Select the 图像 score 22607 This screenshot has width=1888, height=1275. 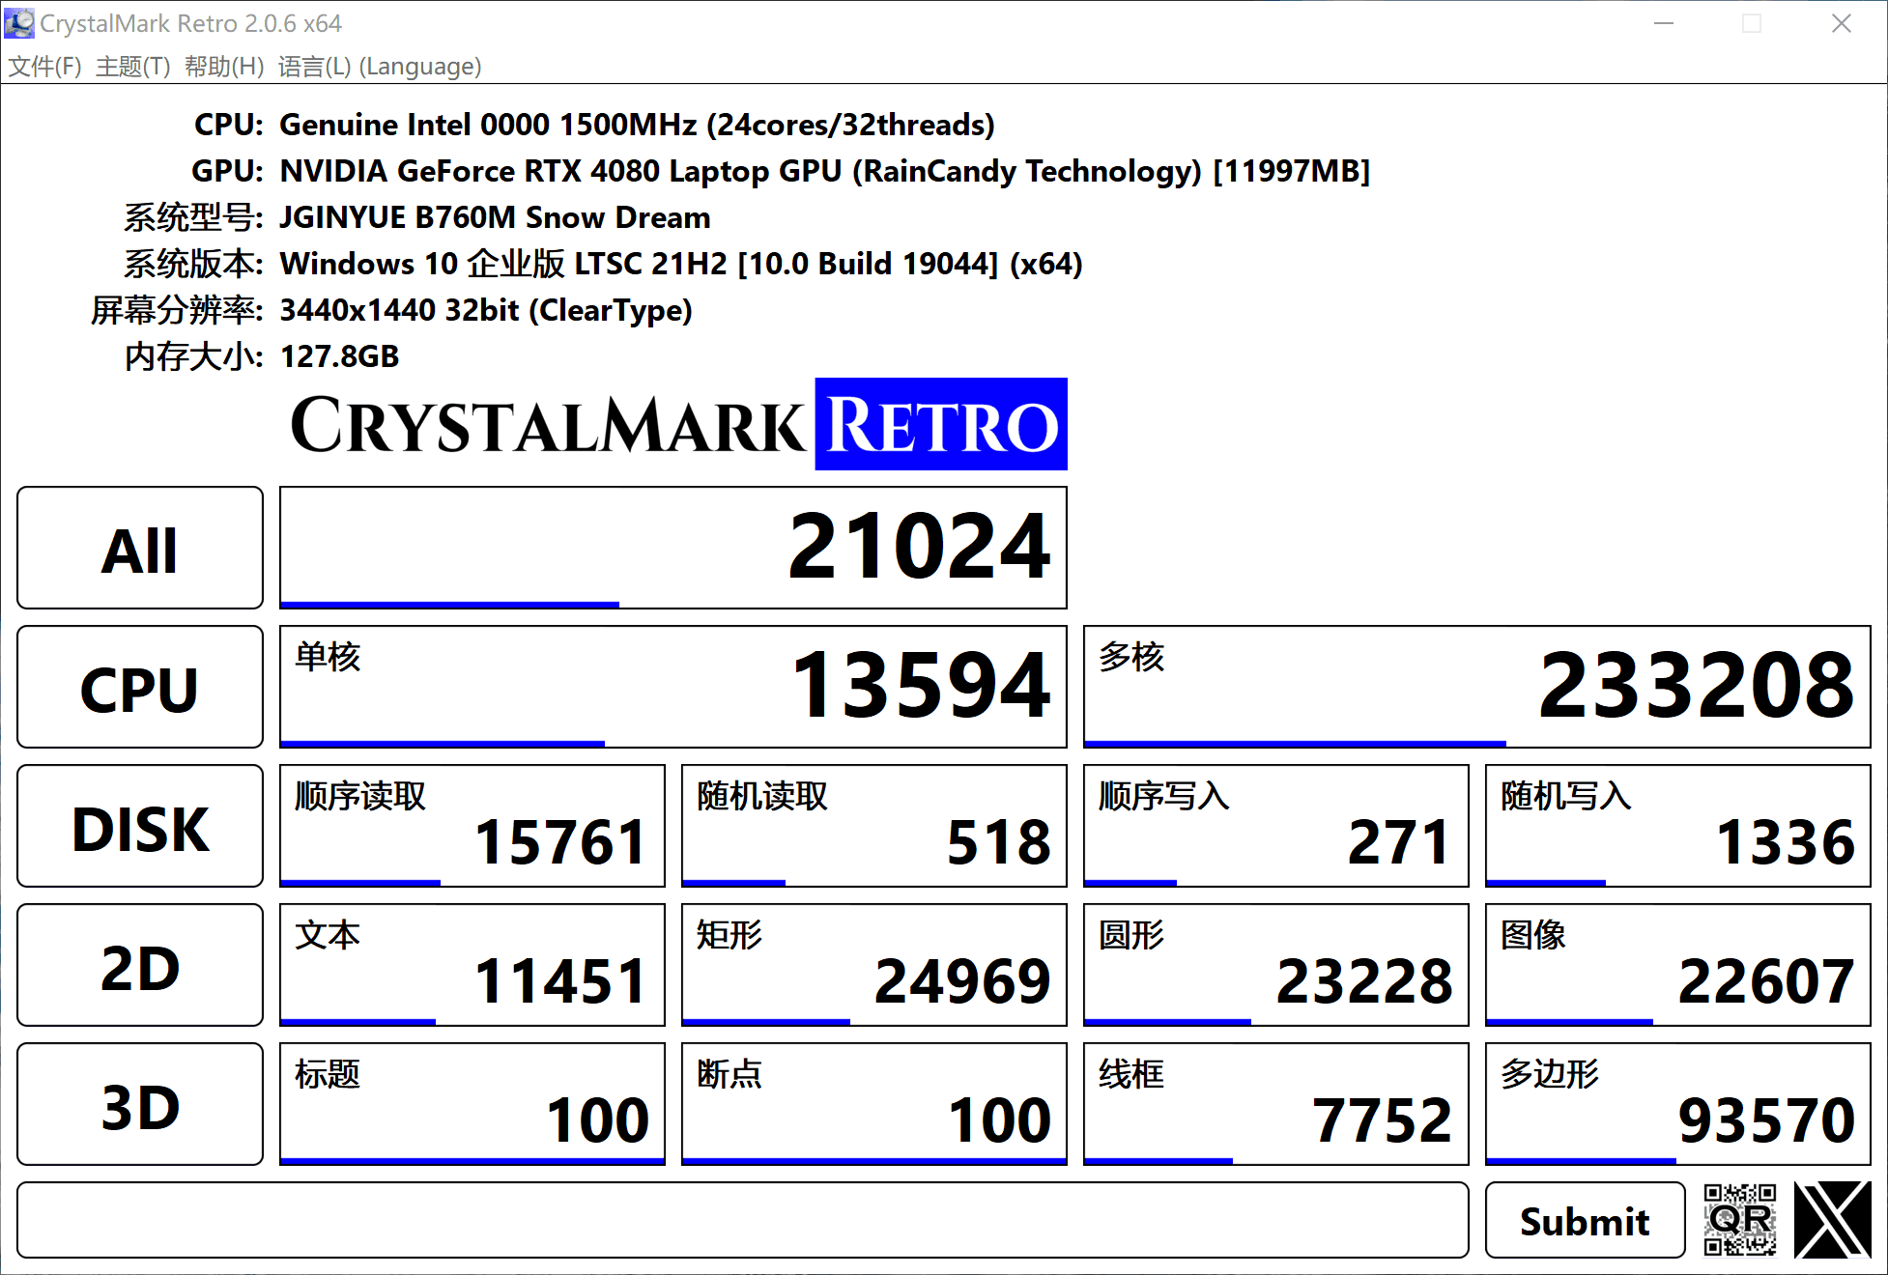(x=1678, y=965)
